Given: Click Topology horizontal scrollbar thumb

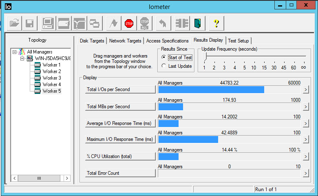Looking at the screenshot, I should pyautogui.click(x=39, y=178).
